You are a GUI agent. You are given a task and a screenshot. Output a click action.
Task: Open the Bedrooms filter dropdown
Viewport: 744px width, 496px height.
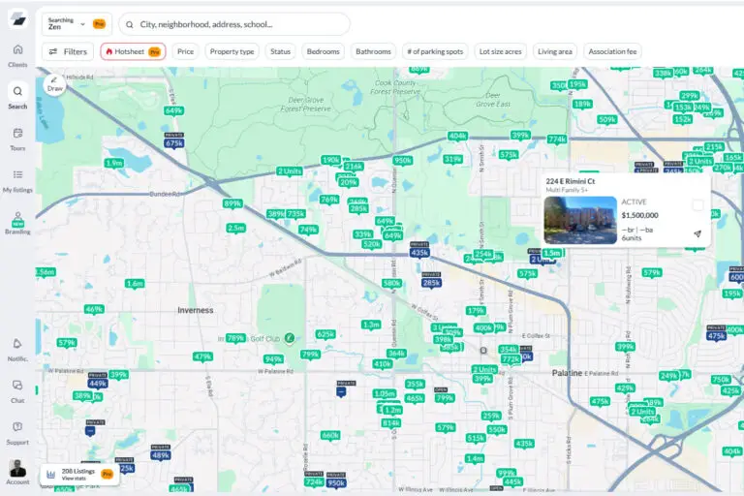point(324,51)
